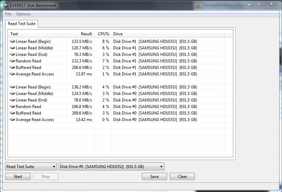Screen dimensions: 282x192
Task: Open the Disk Drive #0 selection dropdown
Action: 111,167
